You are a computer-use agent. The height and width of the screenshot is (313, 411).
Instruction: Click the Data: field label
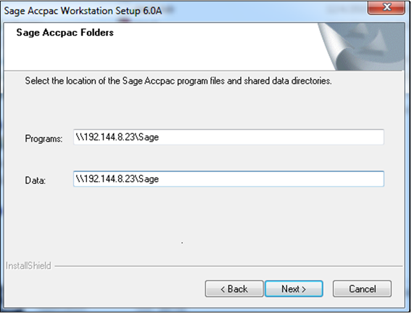pos(35,180)
